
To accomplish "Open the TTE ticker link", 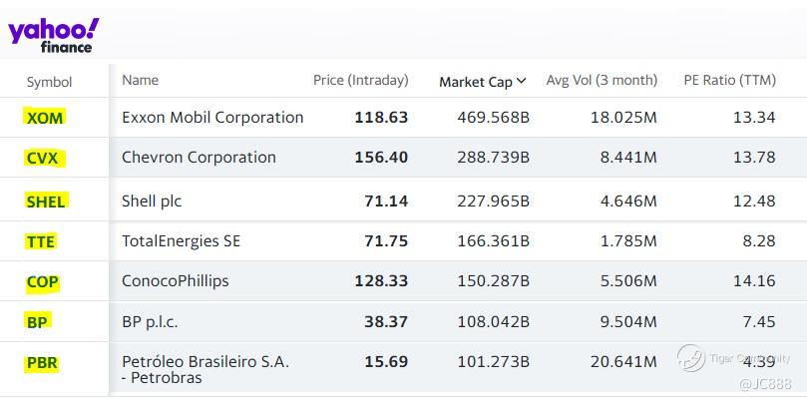I will (41, 241).
